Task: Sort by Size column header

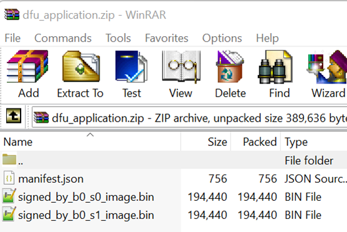Action: (x=206, y=142)
